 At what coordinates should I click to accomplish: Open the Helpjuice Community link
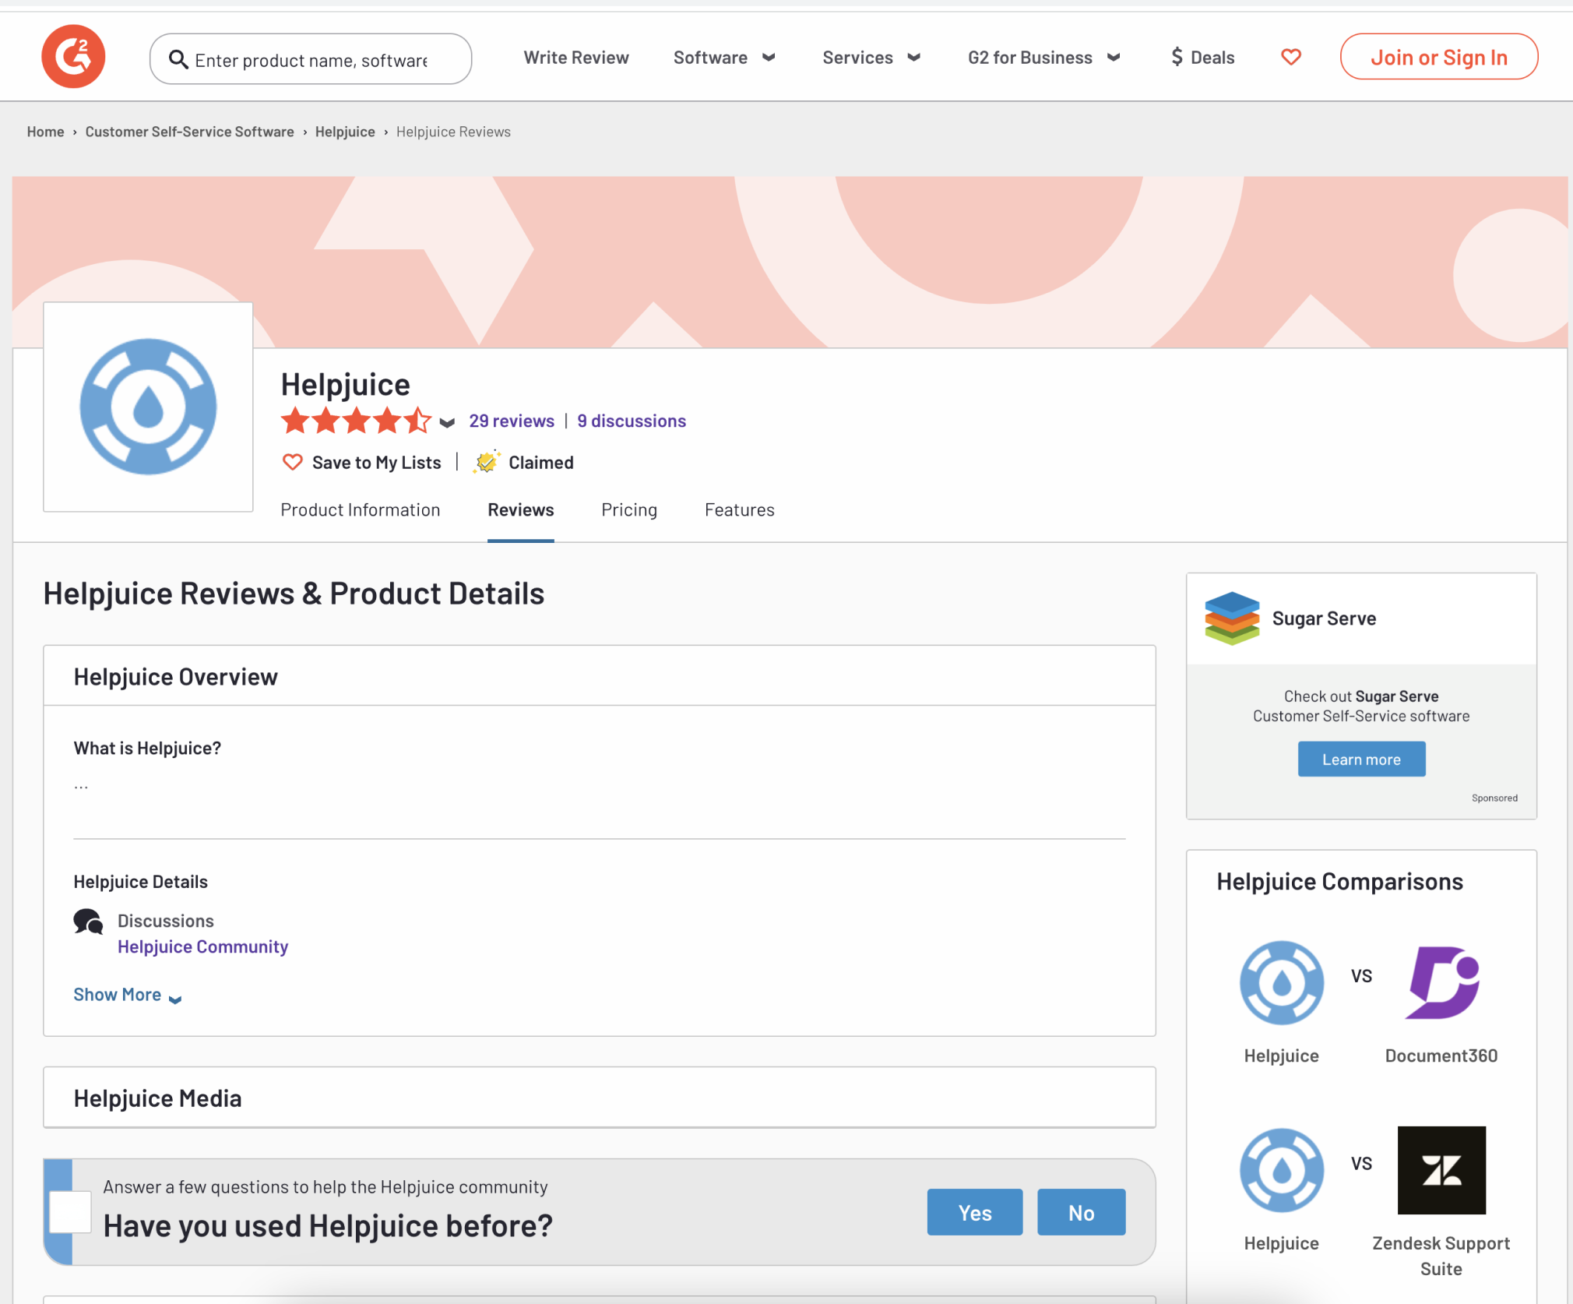[202, 947]
